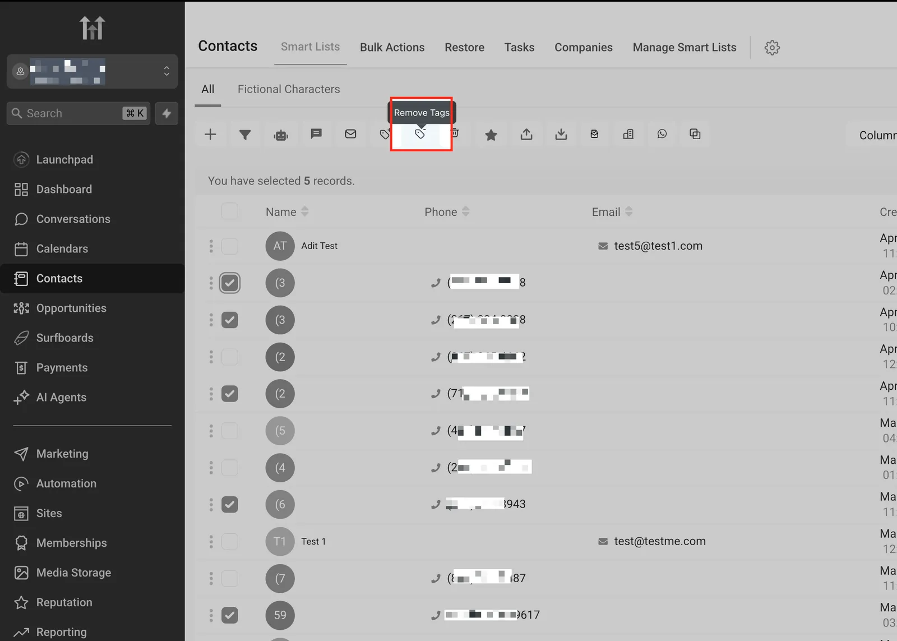
Task: Click the sidebar Search field
Action: click(78, 113)
